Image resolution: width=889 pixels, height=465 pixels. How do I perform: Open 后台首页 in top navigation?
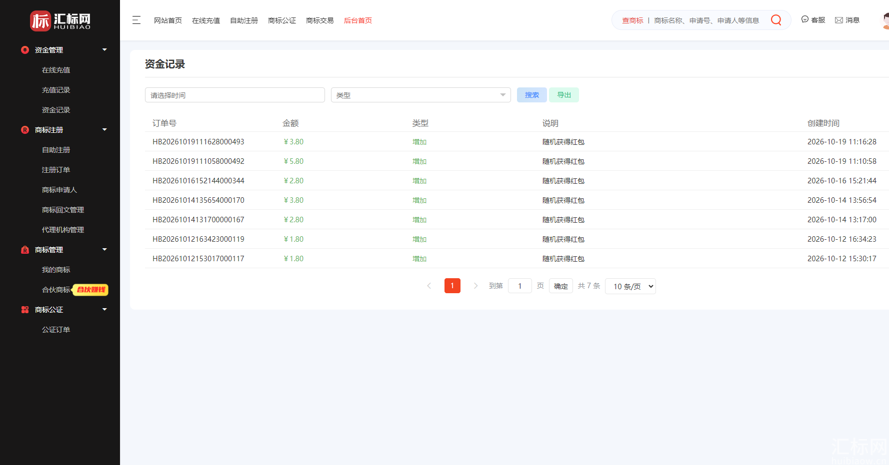click(358, 20)
